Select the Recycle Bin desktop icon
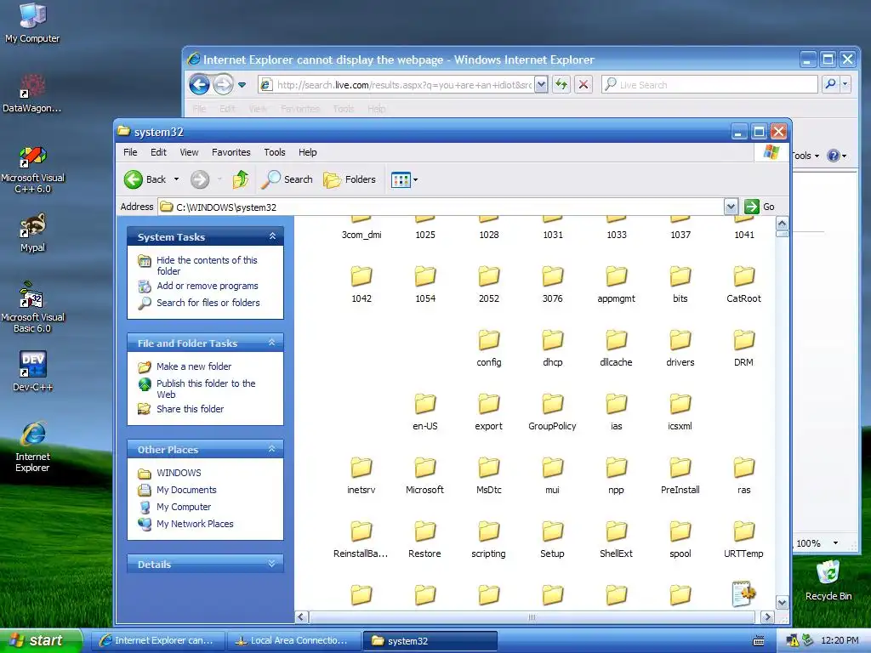 828,580
